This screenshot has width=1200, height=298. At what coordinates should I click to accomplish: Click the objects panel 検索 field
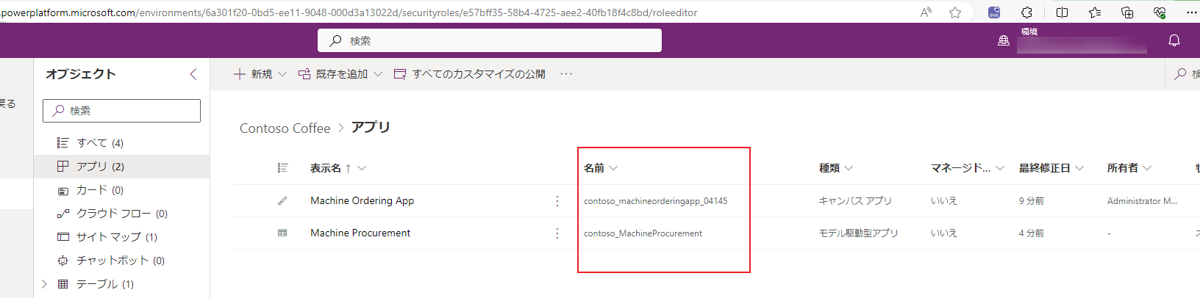pos(122,111)
